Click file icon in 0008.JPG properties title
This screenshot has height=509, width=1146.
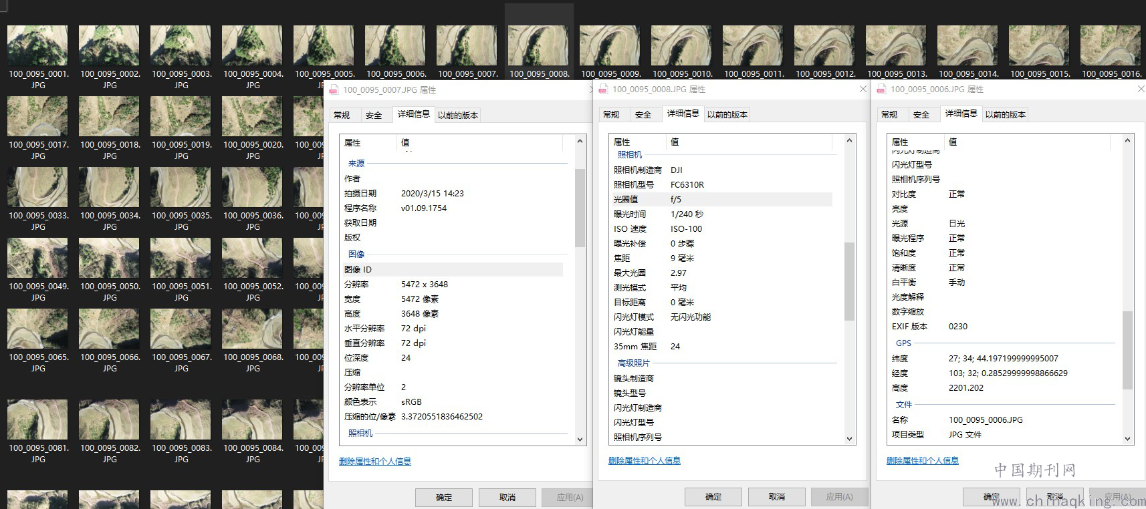(x=603, y=89)
